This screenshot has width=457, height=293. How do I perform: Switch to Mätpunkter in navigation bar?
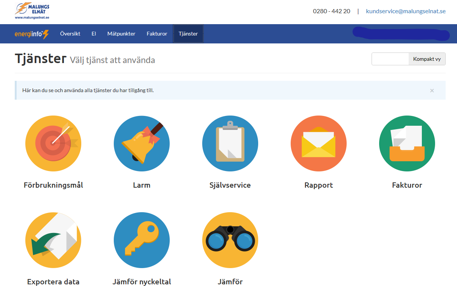121,34
